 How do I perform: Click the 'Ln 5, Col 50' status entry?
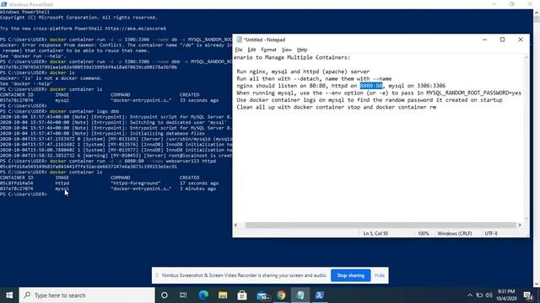(375, 233)
